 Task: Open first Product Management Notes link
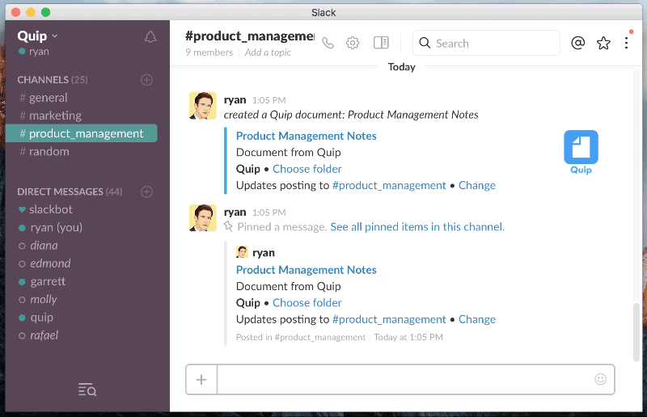(x=306, y=136)
